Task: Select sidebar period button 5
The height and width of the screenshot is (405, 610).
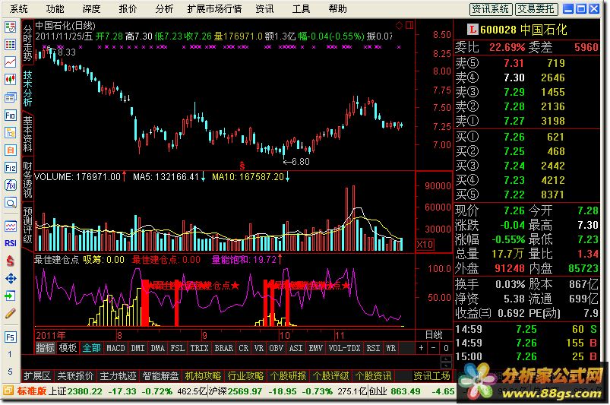Action: [10, 371]
